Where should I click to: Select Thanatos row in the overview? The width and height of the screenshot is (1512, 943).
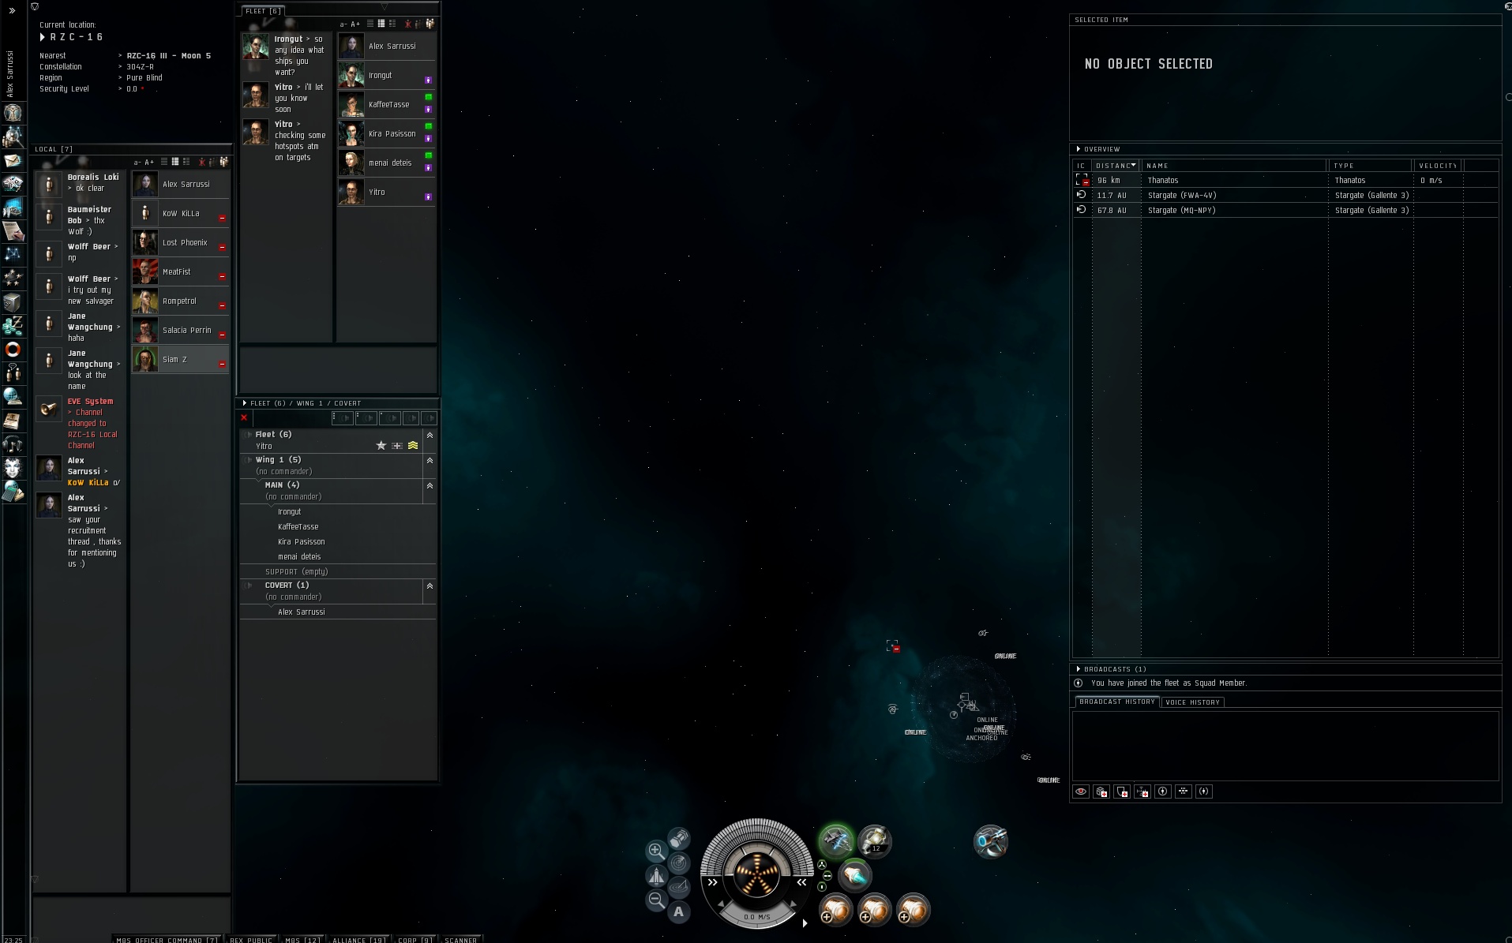coord(1285,181)
